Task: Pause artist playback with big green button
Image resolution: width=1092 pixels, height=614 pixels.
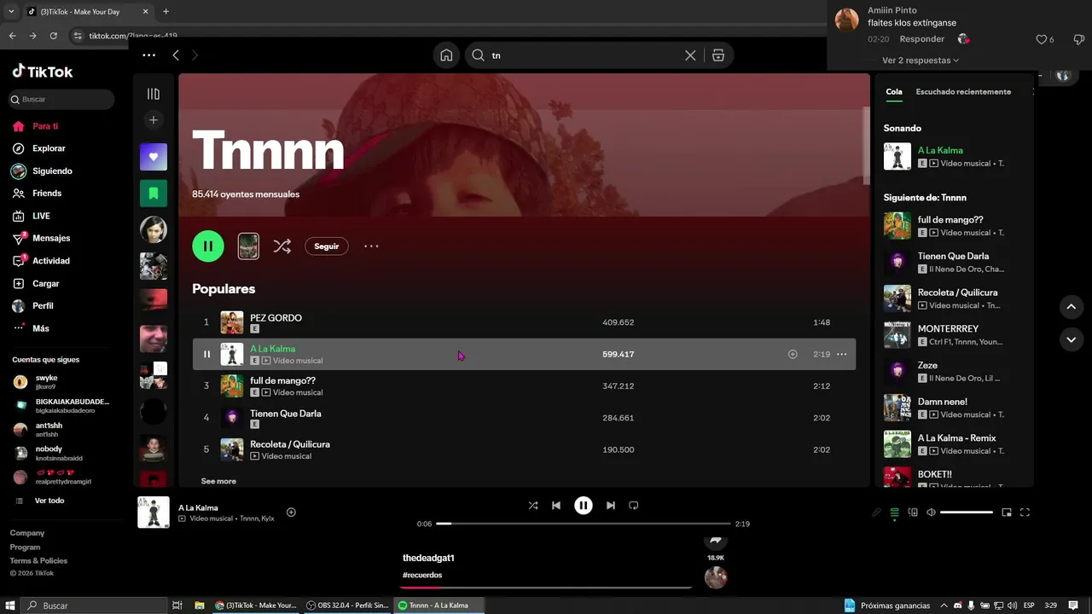Action: [x=208, y=246]
